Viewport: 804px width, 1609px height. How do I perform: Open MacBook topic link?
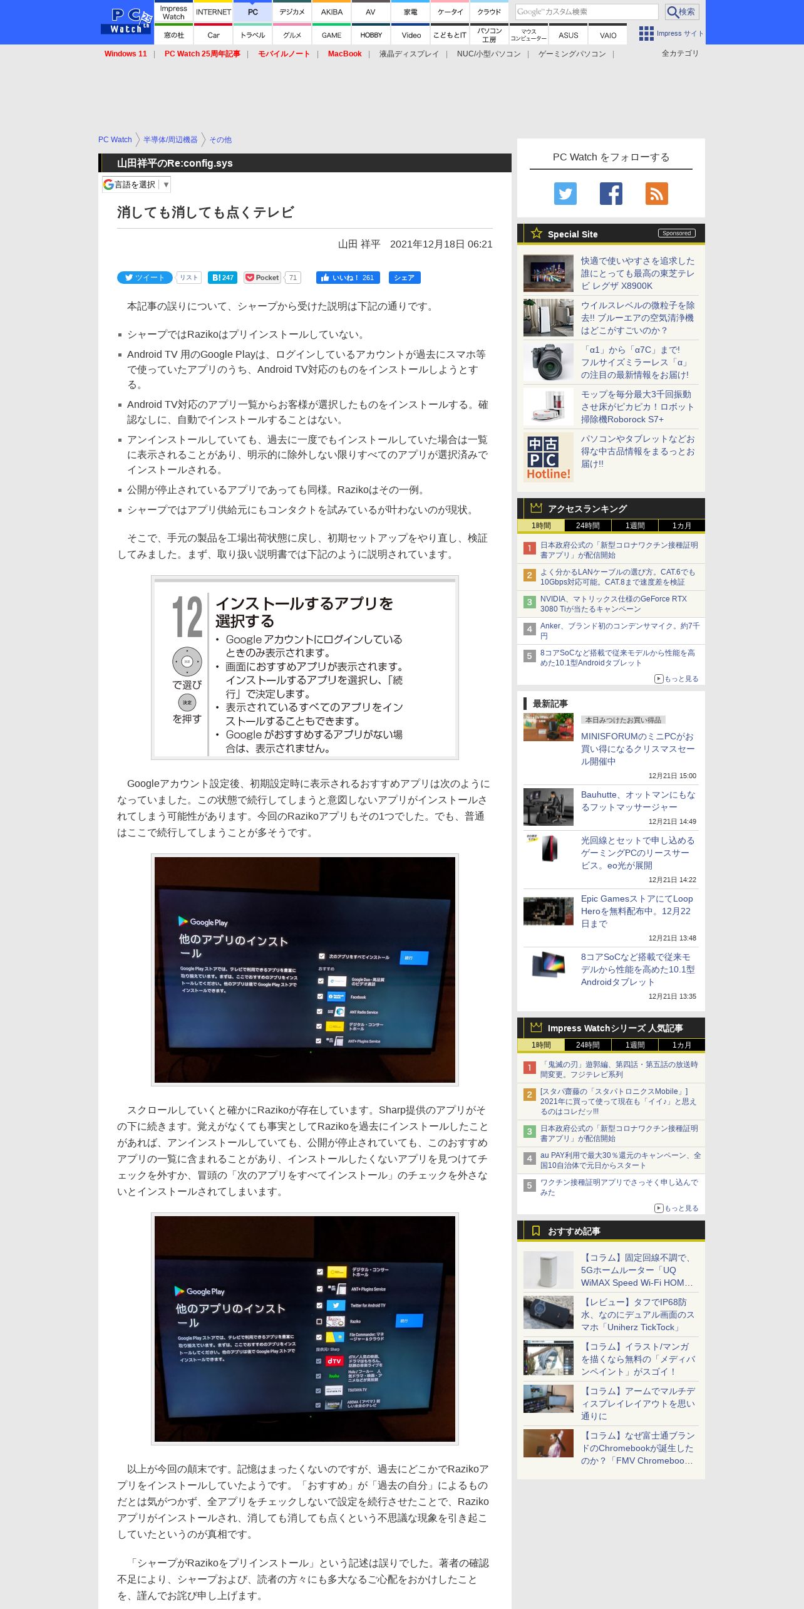tap(344, 54)
